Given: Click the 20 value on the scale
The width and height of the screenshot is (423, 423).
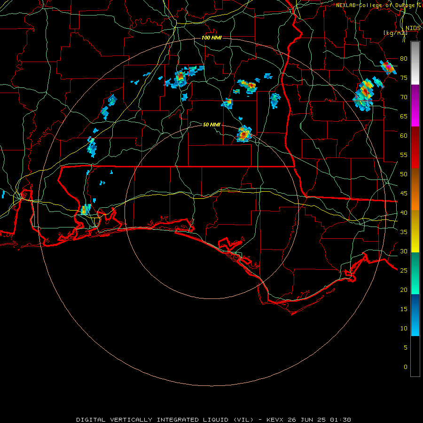Looking at the screenshot, I should coord(404,290).
